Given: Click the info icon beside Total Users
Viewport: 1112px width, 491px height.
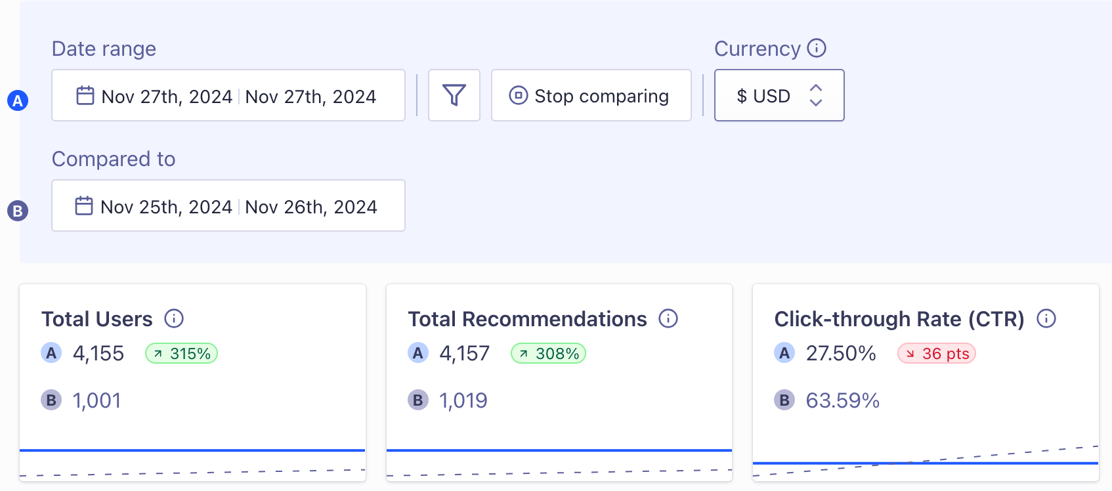Looking at the screenshot, I should point(173,319).
